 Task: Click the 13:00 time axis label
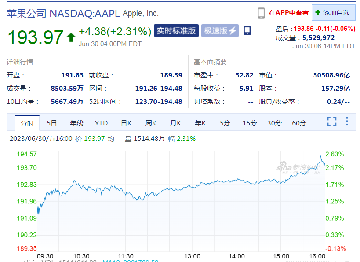[x=192, y=256]
